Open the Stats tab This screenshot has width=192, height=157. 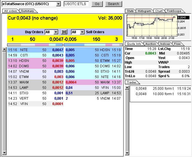pos(130,11)
